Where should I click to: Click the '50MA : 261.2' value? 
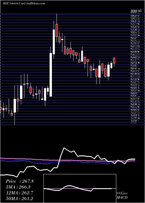19,198
